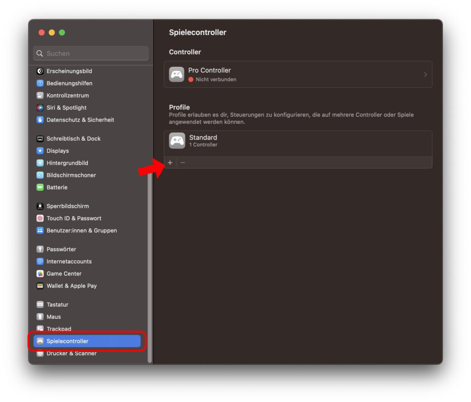Click the Siri & Spotlight icon
Screen dimensions: 471x402
40,108
